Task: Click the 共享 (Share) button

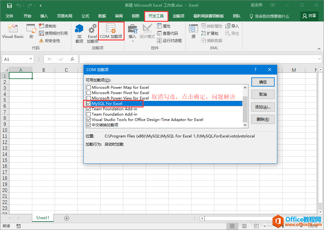Action: pyautogui.click(x=309, y=16)
